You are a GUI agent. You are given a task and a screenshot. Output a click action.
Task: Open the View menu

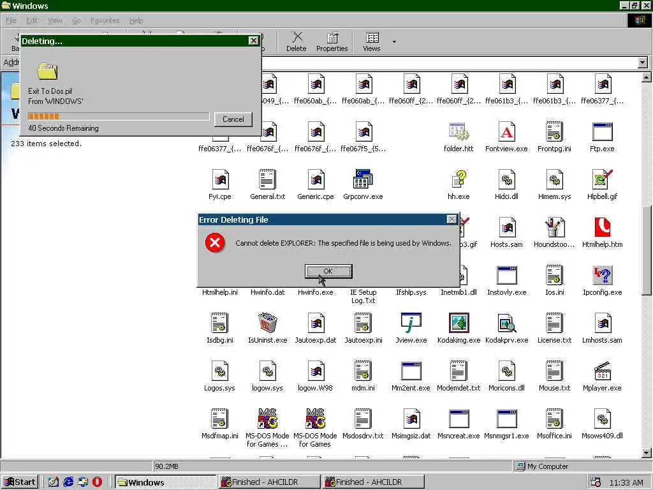pyautogui.click(x=55, y=20)
